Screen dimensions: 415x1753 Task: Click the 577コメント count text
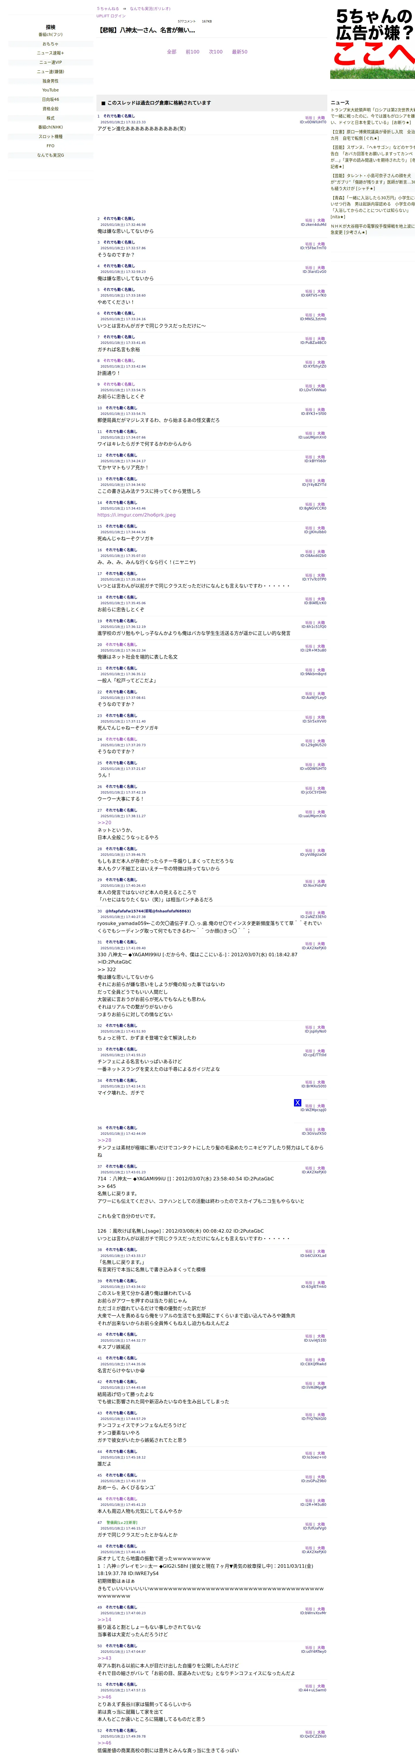point(186,22)
